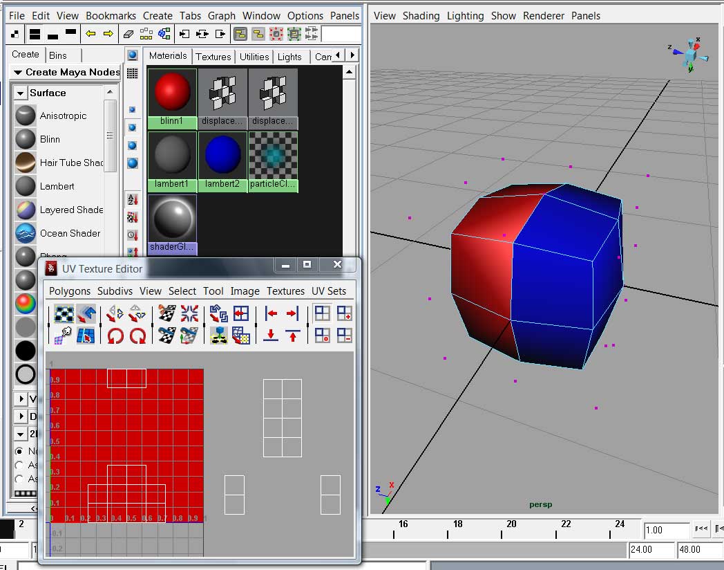
Task: Switch Hypershade to View as Icons
Action: click(x=133, y=55)
